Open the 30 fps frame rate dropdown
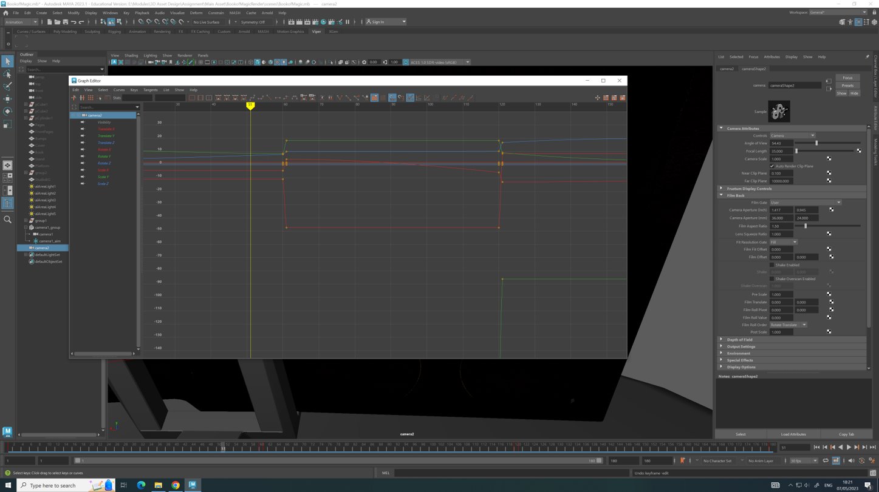879x492 pixels. pyautogui.click(x=803, y=461)
